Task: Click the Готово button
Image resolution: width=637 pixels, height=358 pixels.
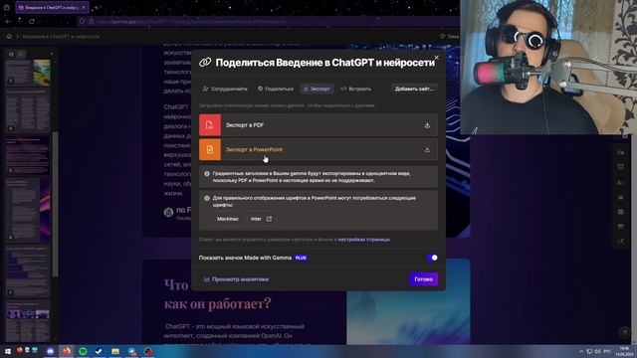Action: coord(423,279)
